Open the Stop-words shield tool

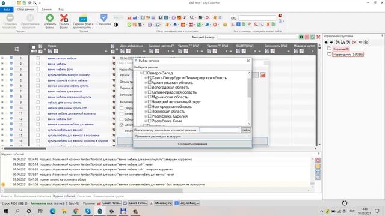(x=104, y=17)
